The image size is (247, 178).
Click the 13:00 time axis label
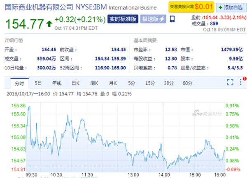point(133,175)
